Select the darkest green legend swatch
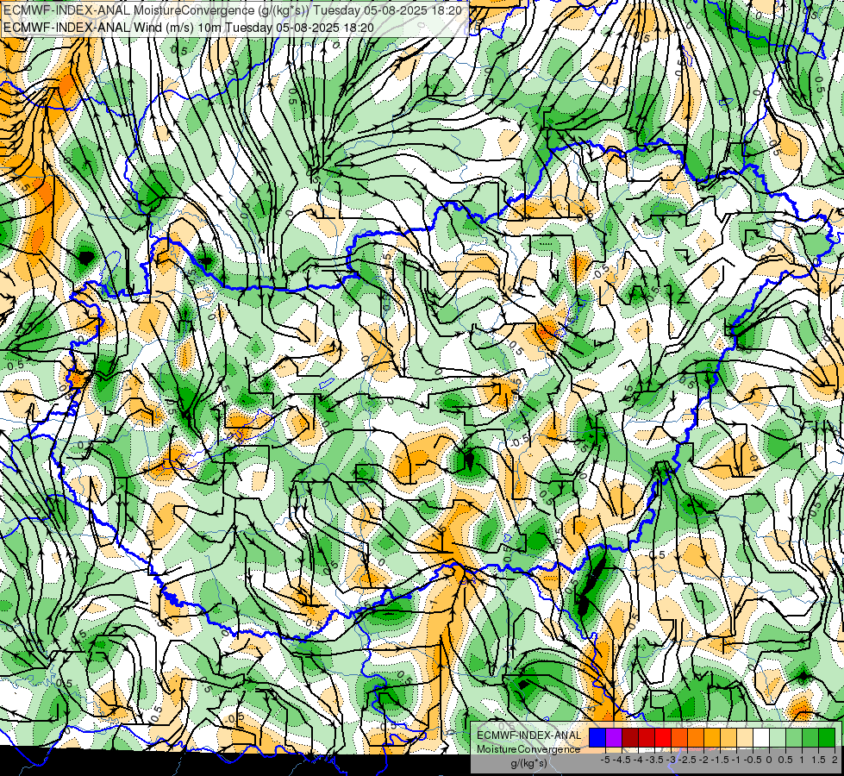Image resolution: width=844 pixels, height=776 pixels. [827, 737]
